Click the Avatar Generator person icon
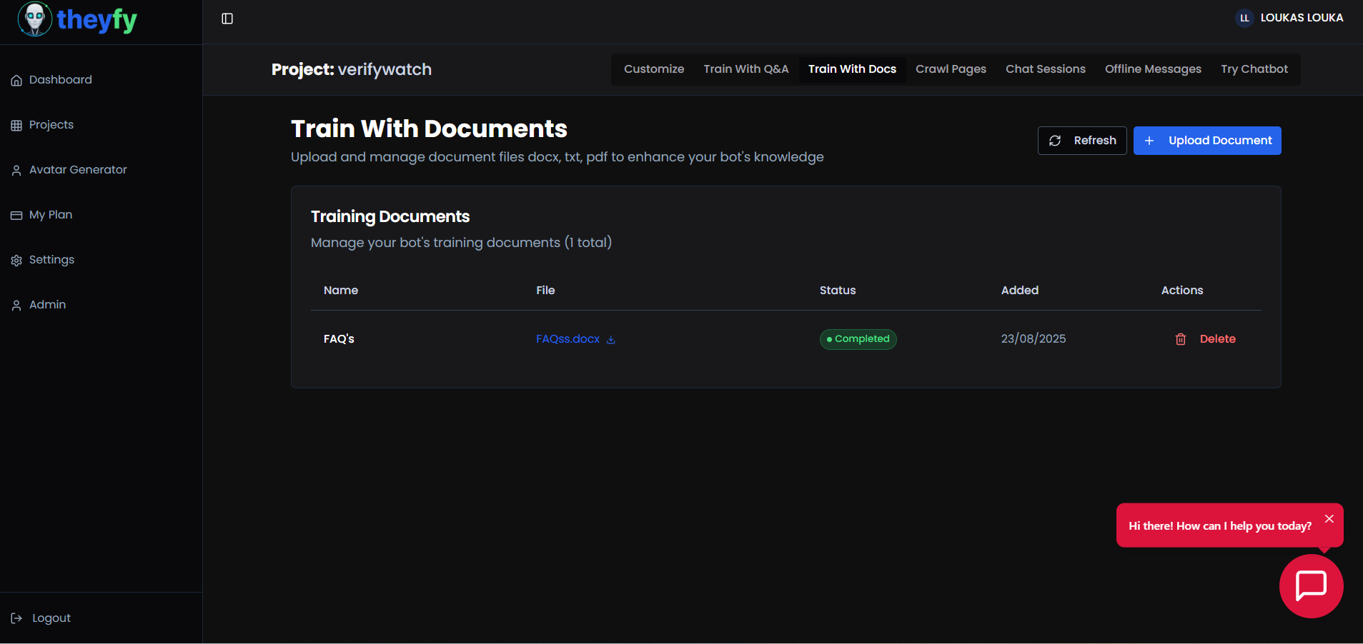Image resolution: width=1363 pixels, height=644 pixels. coord(16,171)
